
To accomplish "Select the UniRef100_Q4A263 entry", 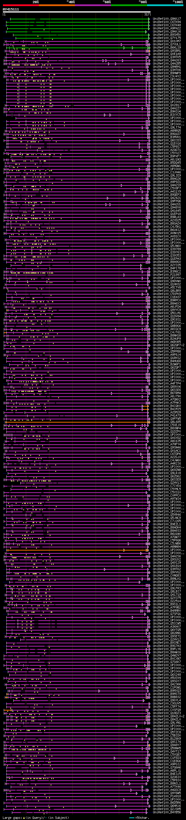I will [167, 60].
